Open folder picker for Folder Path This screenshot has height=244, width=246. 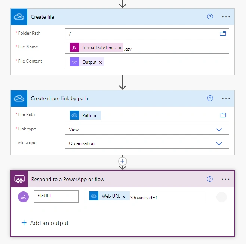coord(223,34)
